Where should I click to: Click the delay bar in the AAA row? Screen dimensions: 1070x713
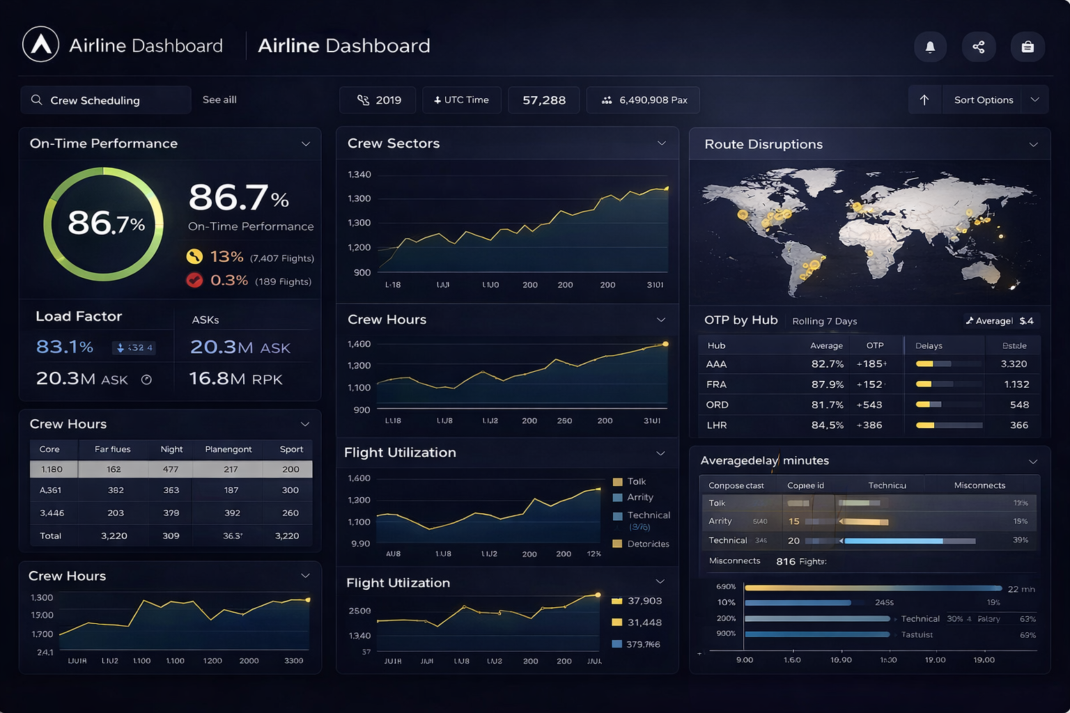point(949,363)
